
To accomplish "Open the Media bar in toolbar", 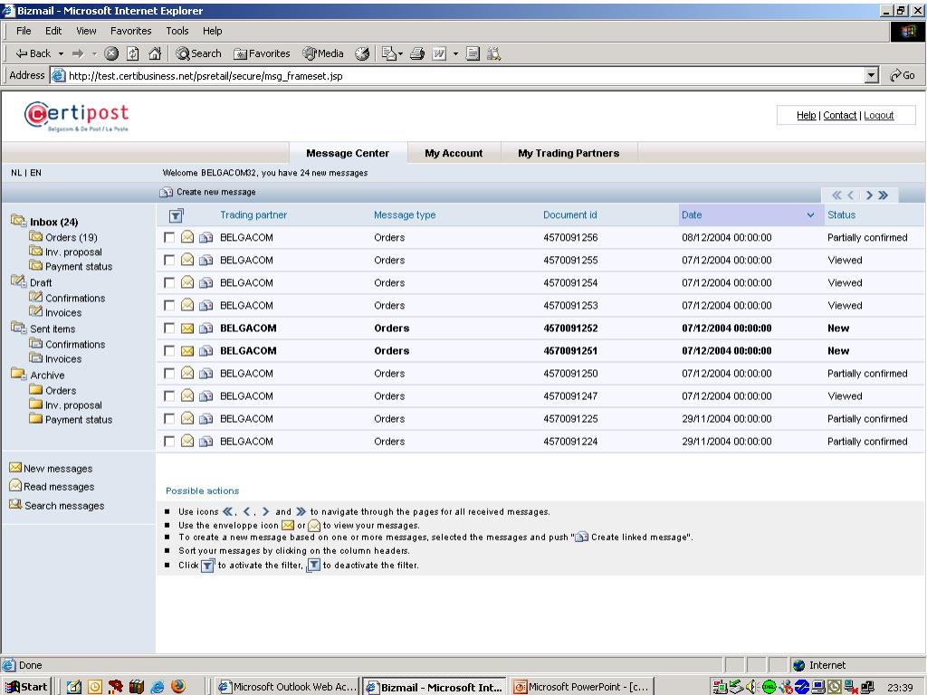I will 323,53.
